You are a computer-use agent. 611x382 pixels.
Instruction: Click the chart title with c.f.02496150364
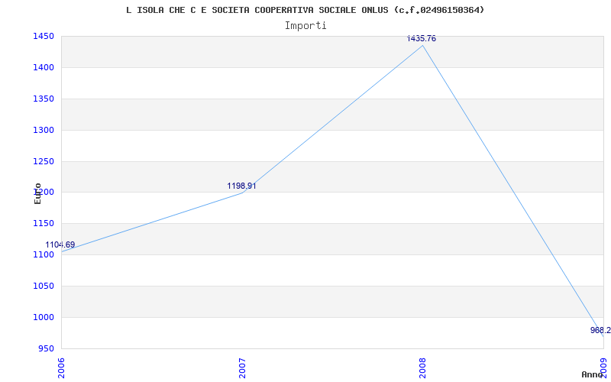(x=305, y=10)
